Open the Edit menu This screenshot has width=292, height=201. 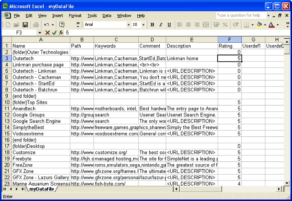(29, 15)
